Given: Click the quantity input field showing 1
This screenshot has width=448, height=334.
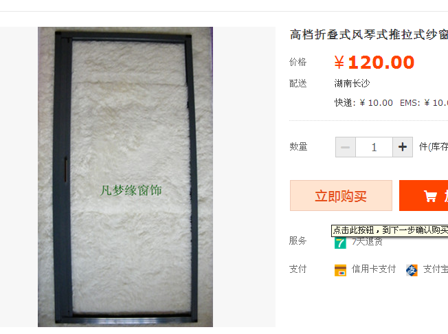Looking at the screenshot, I should [x=374, y=147].
